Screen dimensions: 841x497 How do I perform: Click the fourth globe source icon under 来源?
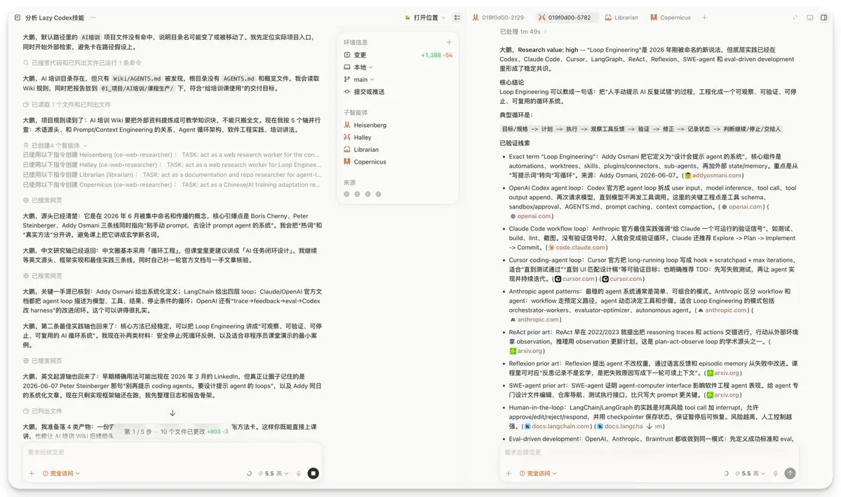(x=378, y=194)
